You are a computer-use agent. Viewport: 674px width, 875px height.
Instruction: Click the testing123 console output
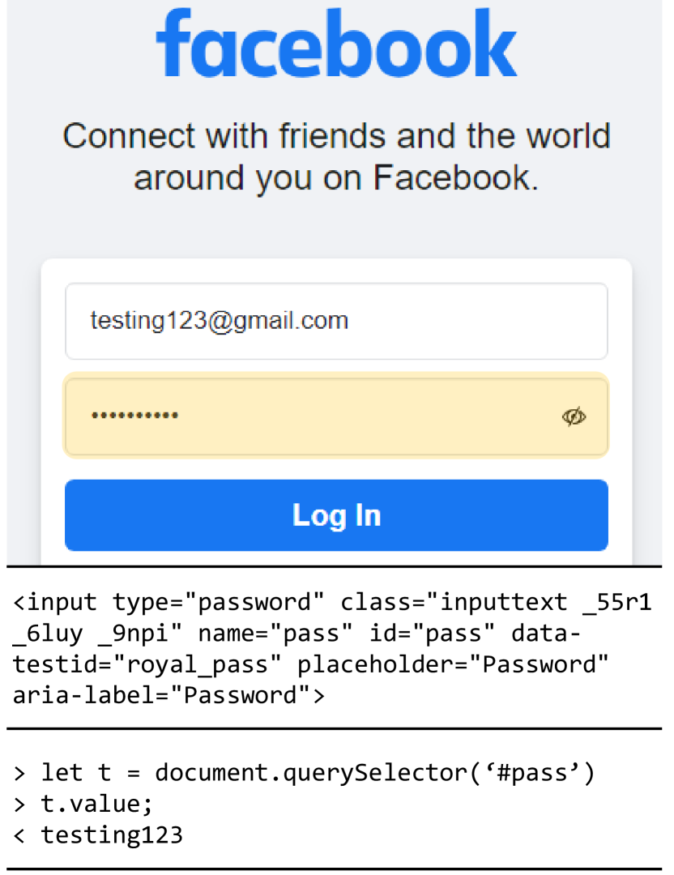click(x=112, y=834)
